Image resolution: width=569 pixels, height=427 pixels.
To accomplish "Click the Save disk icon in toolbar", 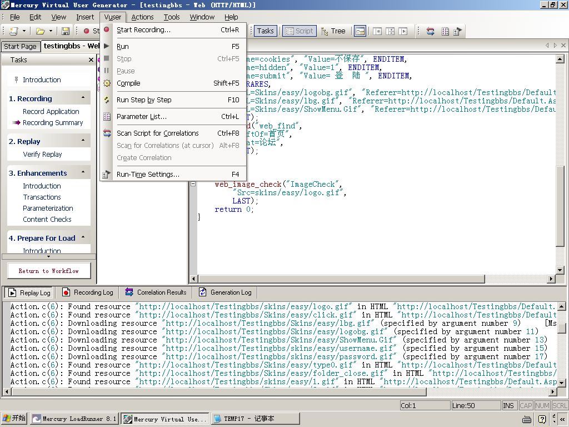I will (66, 31).
